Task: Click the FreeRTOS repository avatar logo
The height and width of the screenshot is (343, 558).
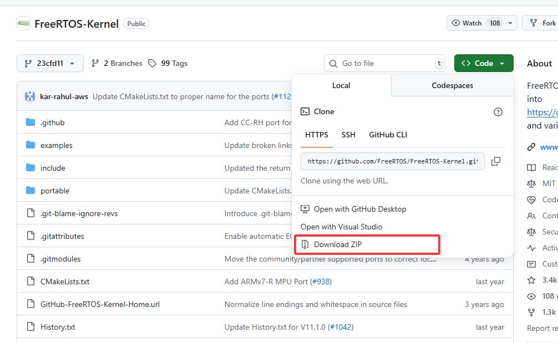Action: (x=23, y=23)
